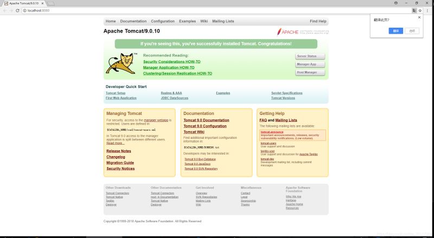Open Tomcat 9.0 SVN Repository link
The width and height of the screenshot is (434, 238).
click(x=201, y=169)
